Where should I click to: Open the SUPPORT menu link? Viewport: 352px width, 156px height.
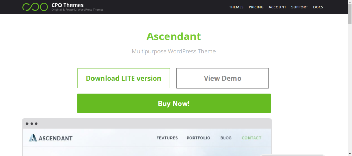click(x=299, y=7)
